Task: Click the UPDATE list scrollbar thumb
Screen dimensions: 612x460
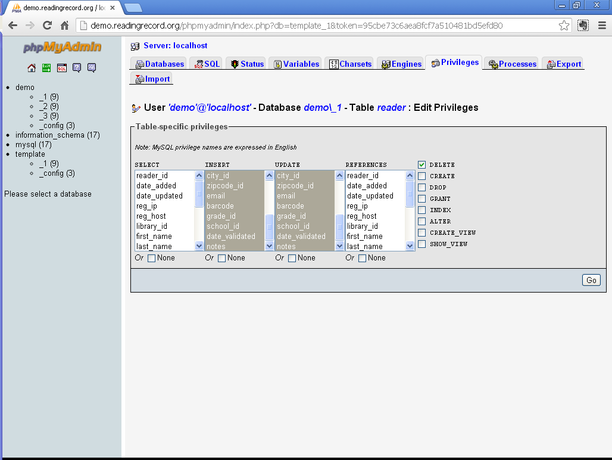Action: pos(339,225)
